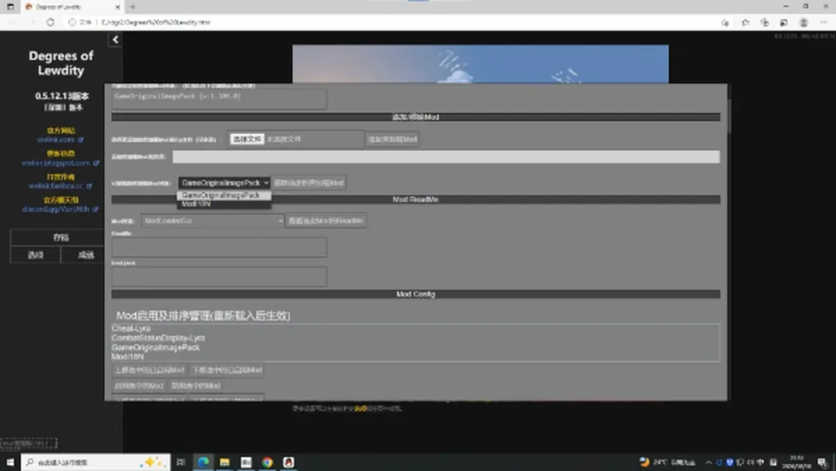The image size is (836, 471).
Task: Click the browser screenshot capture icon
Action: 784,23
